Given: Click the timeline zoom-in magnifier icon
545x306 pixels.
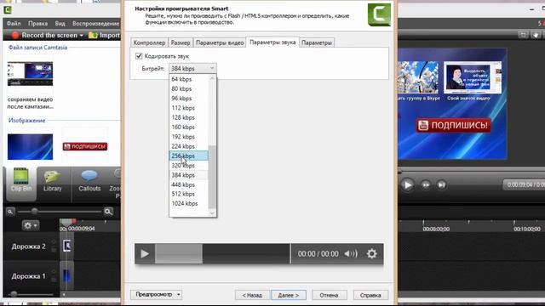Looking at the screenshot, I should [108, 212].
